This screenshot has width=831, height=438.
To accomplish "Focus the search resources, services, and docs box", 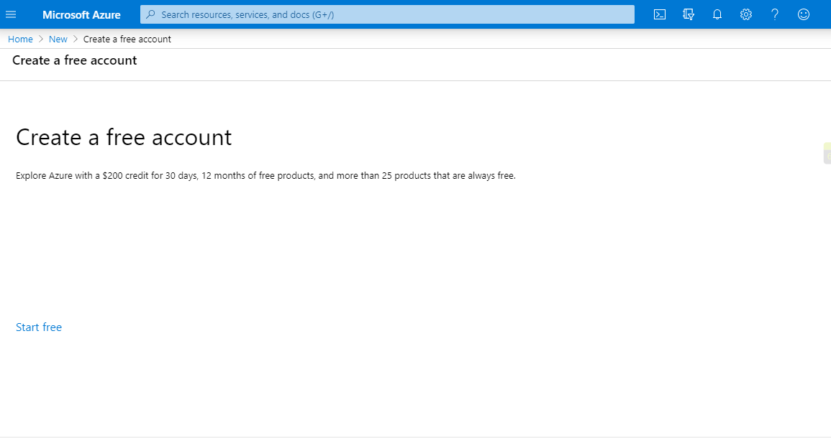I will [x=387, y=14].
